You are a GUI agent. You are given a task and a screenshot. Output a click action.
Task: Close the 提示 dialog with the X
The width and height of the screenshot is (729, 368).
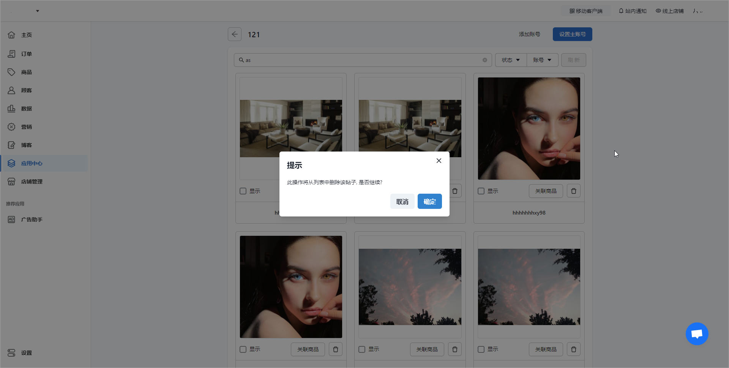(439, 161)
